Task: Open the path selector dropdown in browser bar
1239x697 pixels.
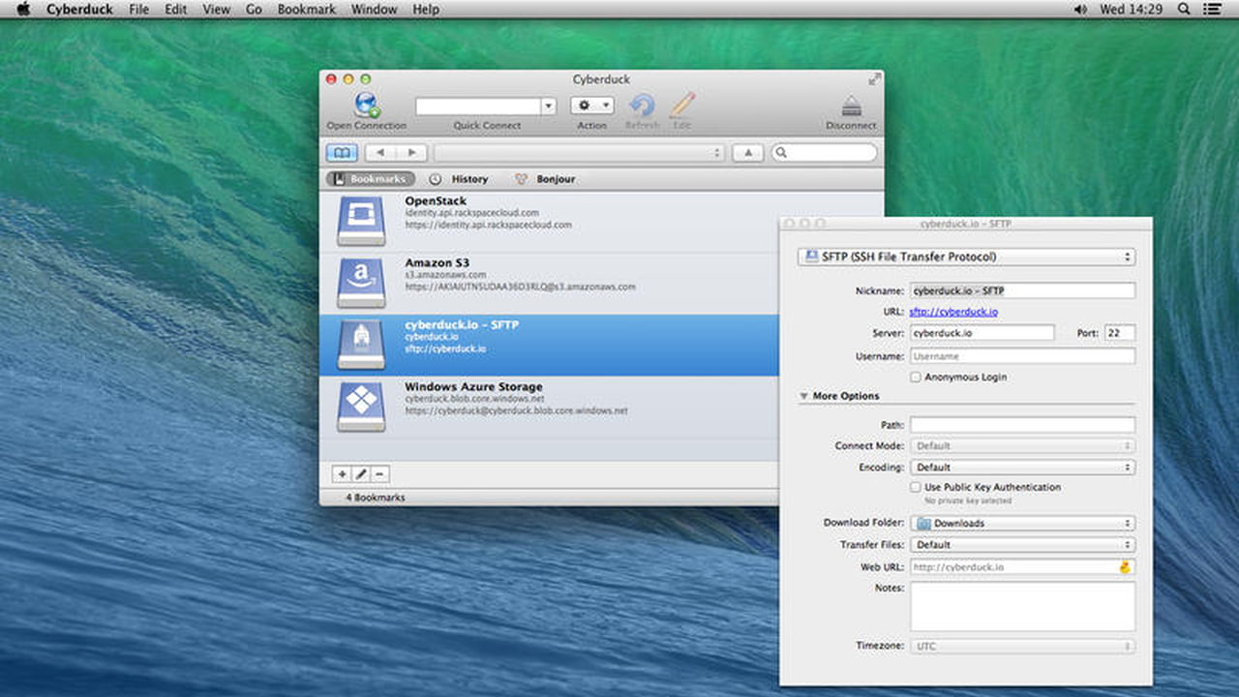Action: click(x=579, y=153)
